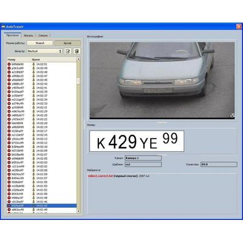Click the Канал field showing Камера 1
Viewport: 243px width, 243px height.
143,158
